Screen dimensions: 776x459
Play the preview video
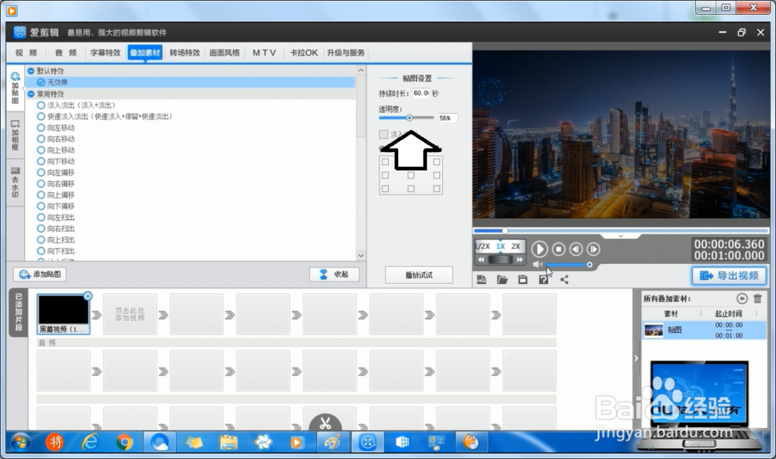pos(539,249)
